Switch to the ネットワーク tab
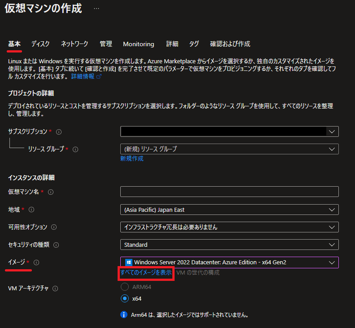 tap(75, 44)
